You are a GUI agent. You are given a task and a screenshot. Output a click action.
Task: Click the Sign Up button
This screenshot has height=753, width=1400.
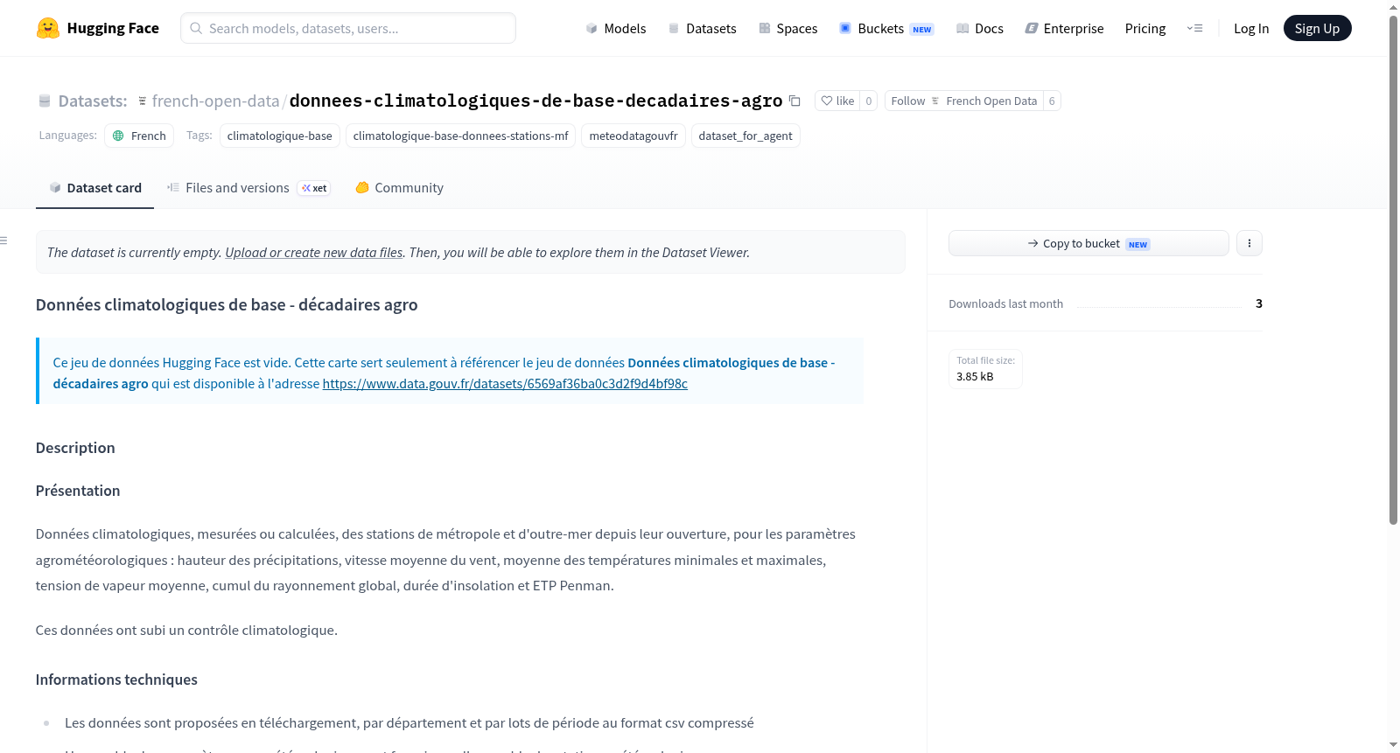point(1317,28)
